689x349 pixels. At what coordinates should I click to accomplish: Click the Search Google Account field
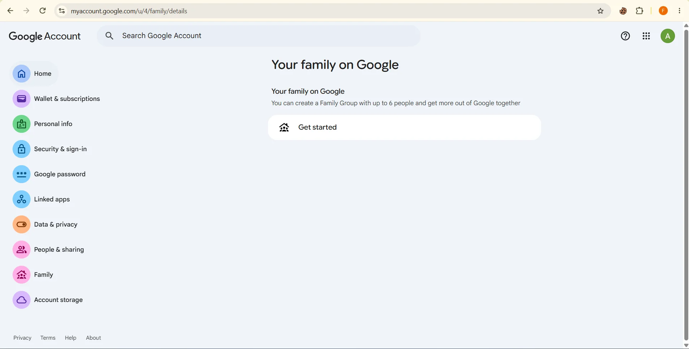(x=259, y=36)
